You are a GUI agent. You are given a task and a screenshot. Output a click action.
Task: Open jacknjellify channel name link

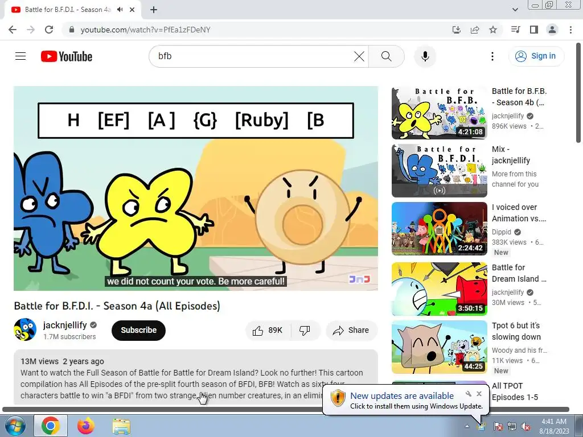click(x=65, y=325)
